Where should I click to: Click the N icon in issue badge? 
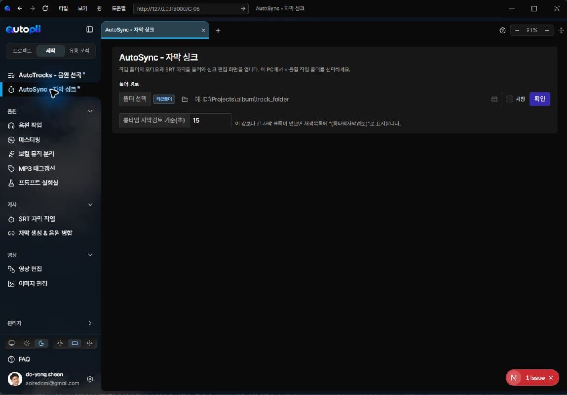point(514,378)
